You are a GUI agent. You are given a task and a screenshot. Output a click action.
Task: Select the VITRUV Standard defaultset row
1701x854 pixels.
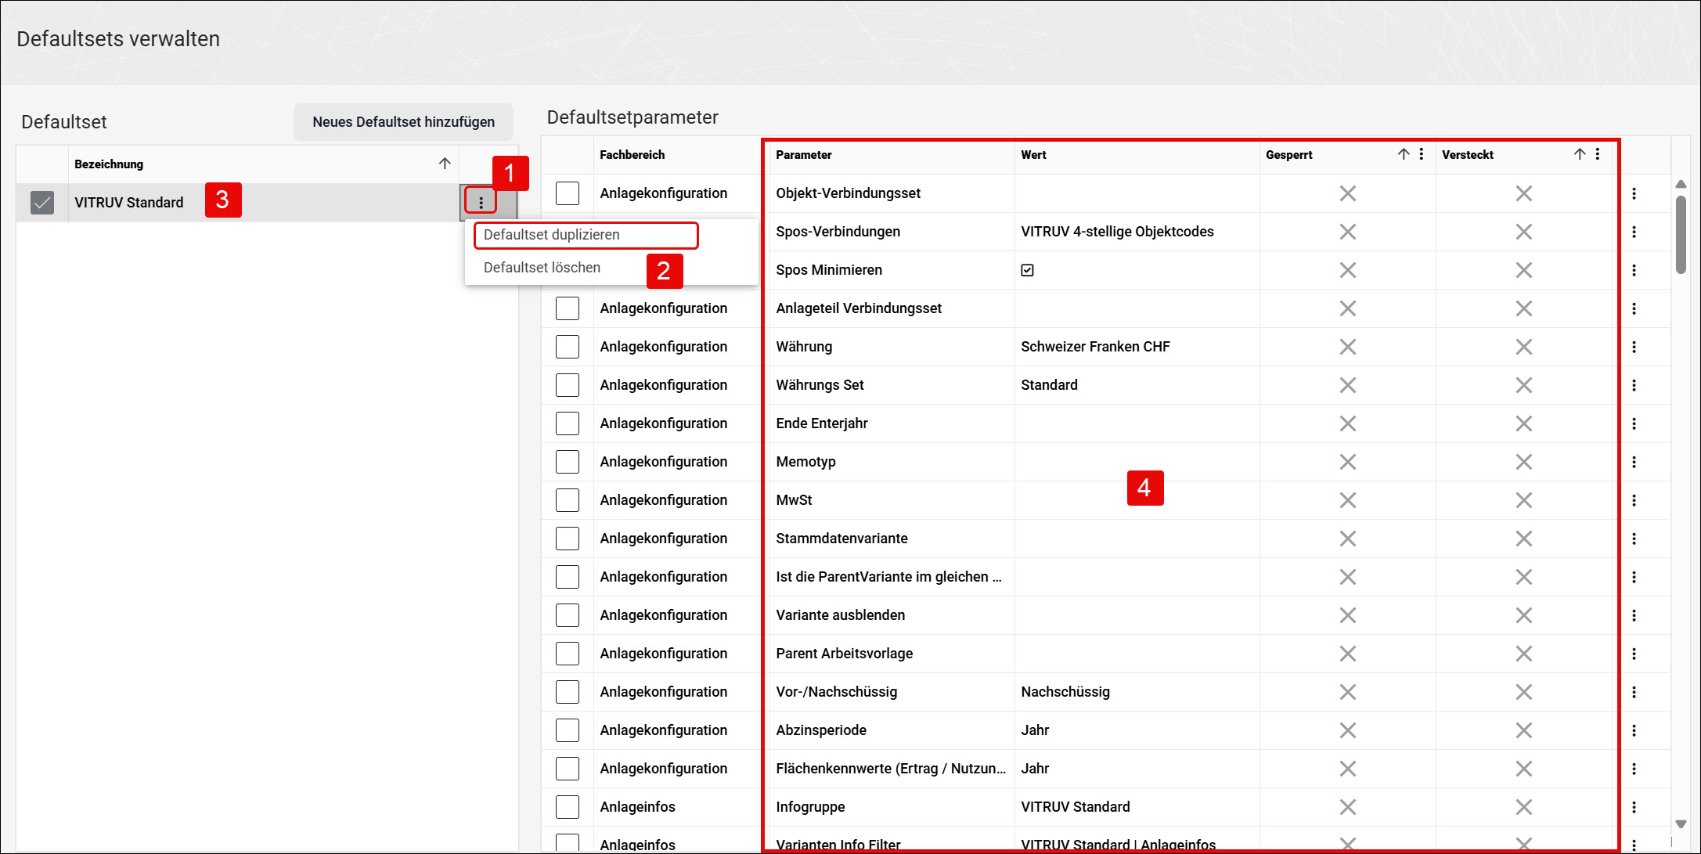tap(266, 203)
